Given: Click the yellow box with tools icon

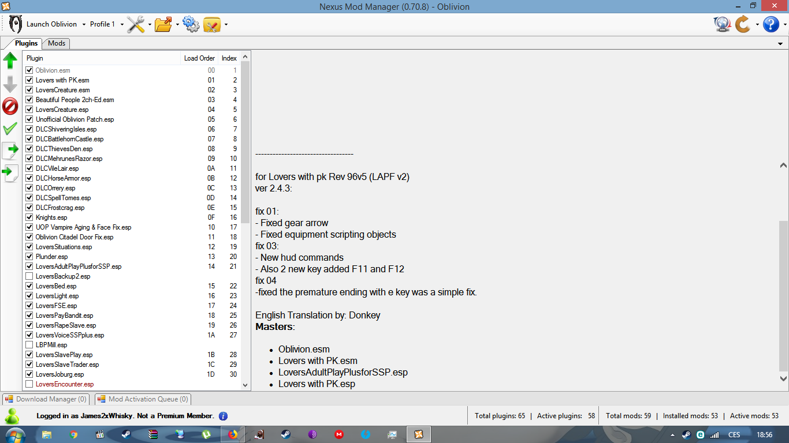Looking at the screenshot, I should [x=212, y=24].
